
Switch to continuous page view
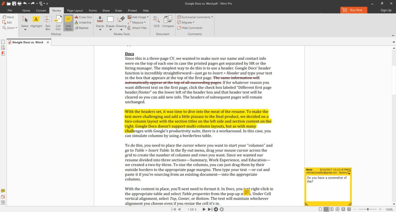coord(326,209)
